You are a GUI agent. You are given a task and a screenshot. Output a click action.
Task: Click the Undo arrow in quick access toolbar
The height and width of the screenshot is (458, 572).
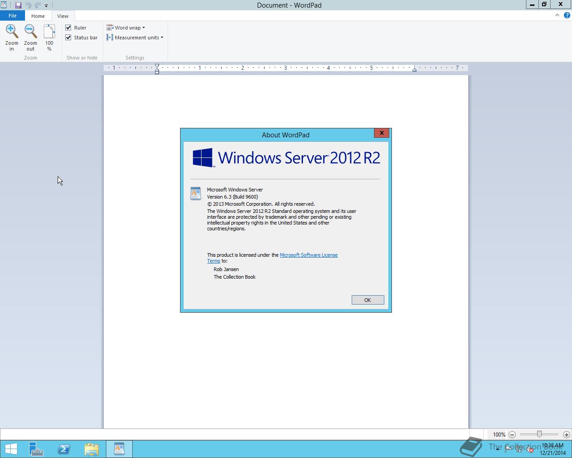coord(28,5)
